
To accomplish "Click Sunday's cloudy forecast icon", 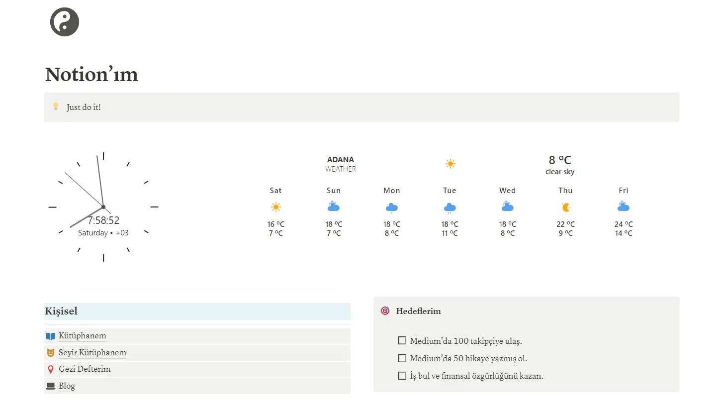I will (334, 206).
